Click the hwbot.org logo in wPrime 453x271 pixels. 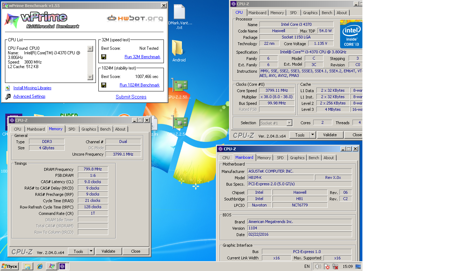coord(135,18)
